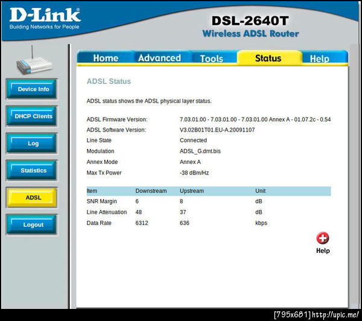Viewport: 362px width, 321px height.
Task: Click the downstream data rate 6312
Action: (142, 223)
